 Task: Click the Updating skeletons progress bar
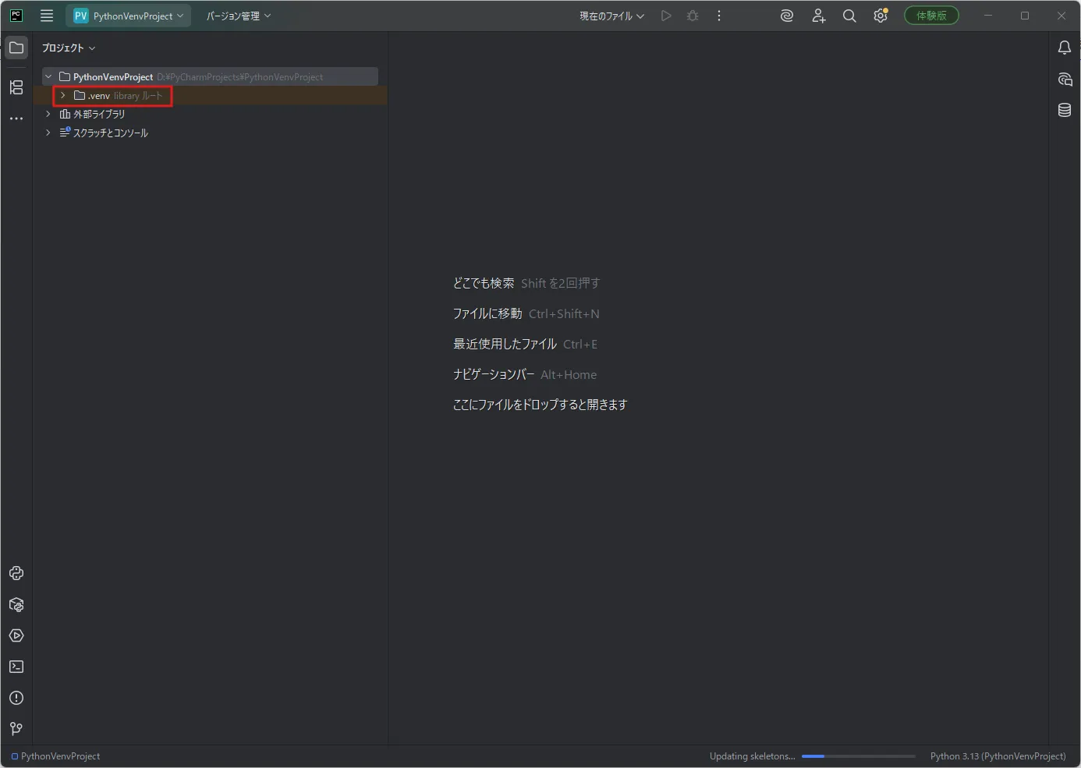(x=858, y=756)
